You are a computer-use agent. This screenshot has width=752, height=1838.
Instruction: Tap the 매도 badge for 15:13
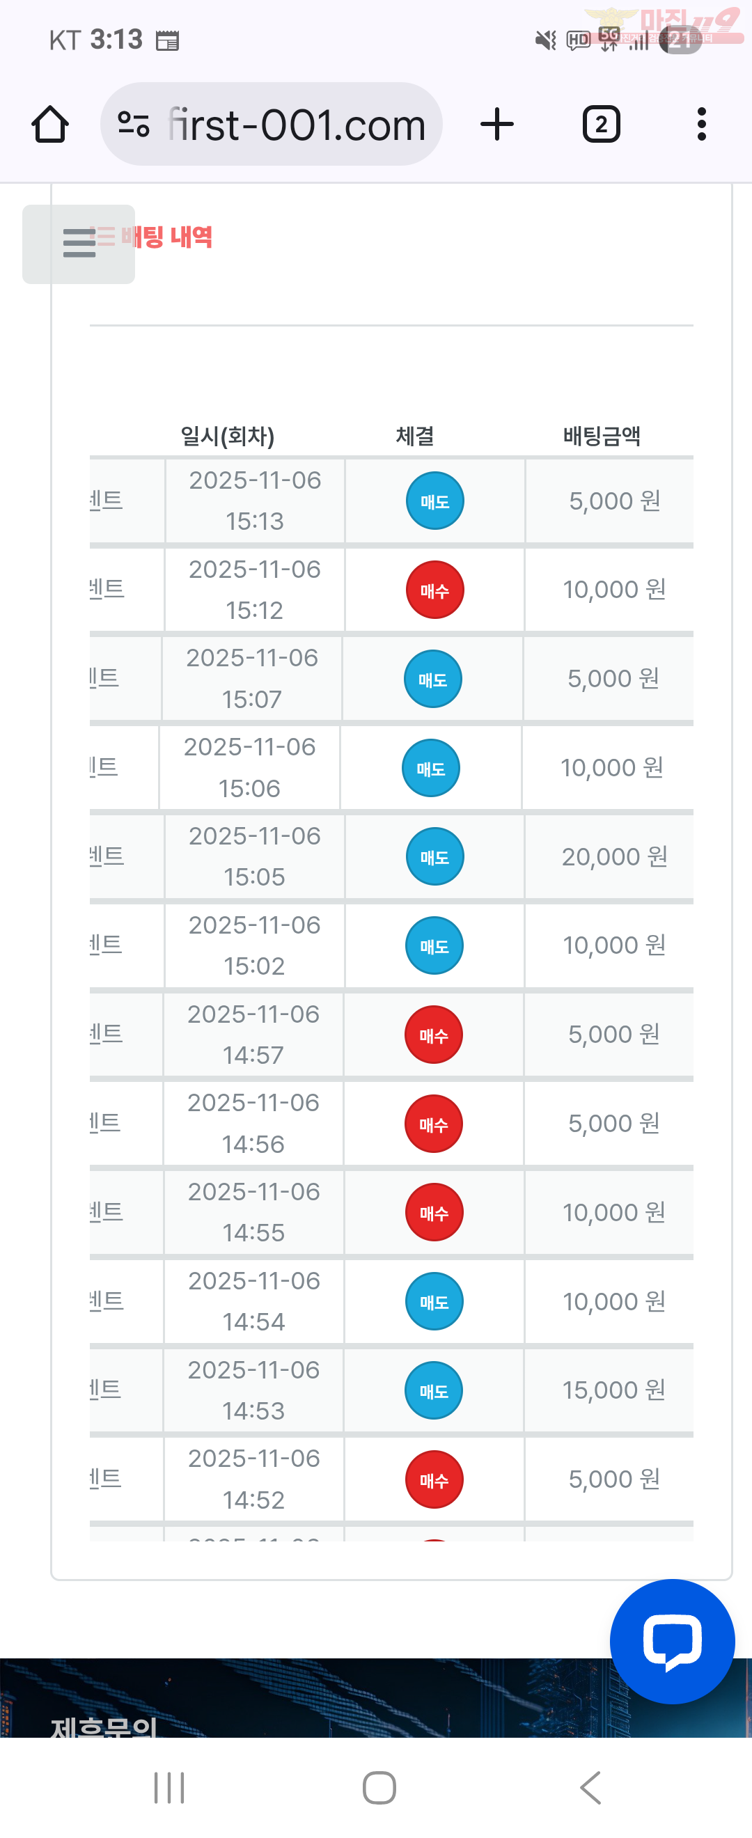(x=434, y=501)
